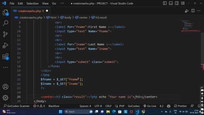Close the unsaved creatoraashu.php tab dot

point(47,11)
